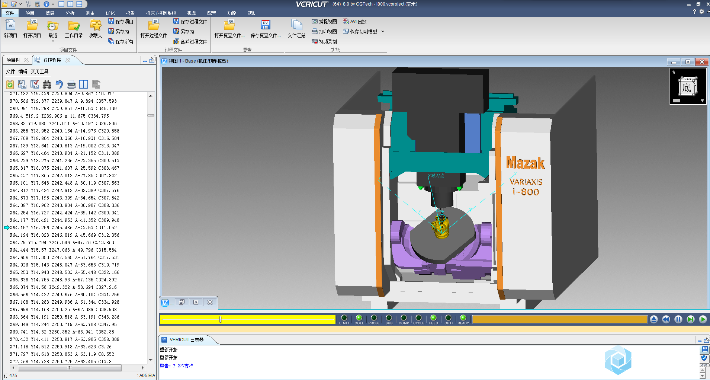Create a new project with 新项目
Image resolution: width=710 pixels, height=380 pixels.
pyautogui.click(x=10, y=29)
